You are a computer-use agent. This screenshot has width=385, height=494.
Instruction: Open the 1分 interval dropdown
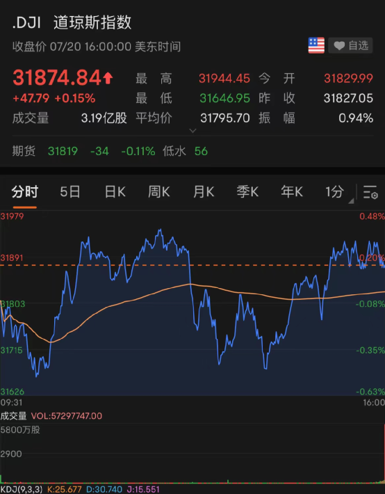338,192
